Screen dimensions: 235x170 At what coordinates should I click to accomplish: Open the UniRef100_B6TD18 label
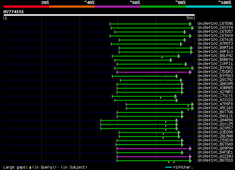coord(215,160)
